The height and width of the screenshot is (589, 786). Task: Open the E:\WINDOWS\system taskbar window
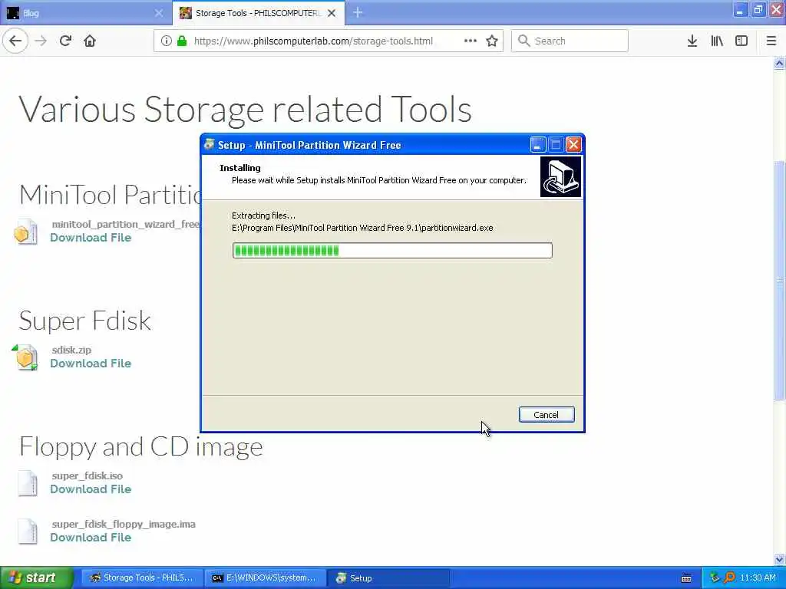[265, 577]
